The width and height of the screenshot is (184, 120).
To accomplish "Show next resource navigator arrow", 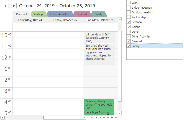I will (x=100, y=117).
